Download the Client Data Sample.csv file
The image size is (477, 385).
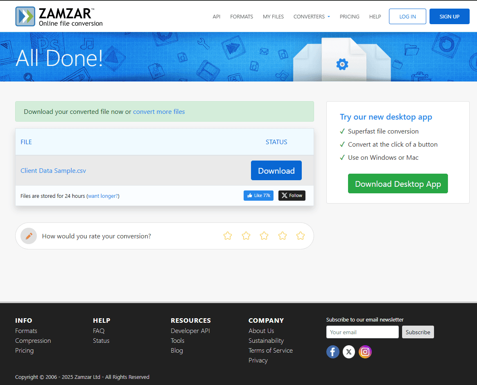276,170
